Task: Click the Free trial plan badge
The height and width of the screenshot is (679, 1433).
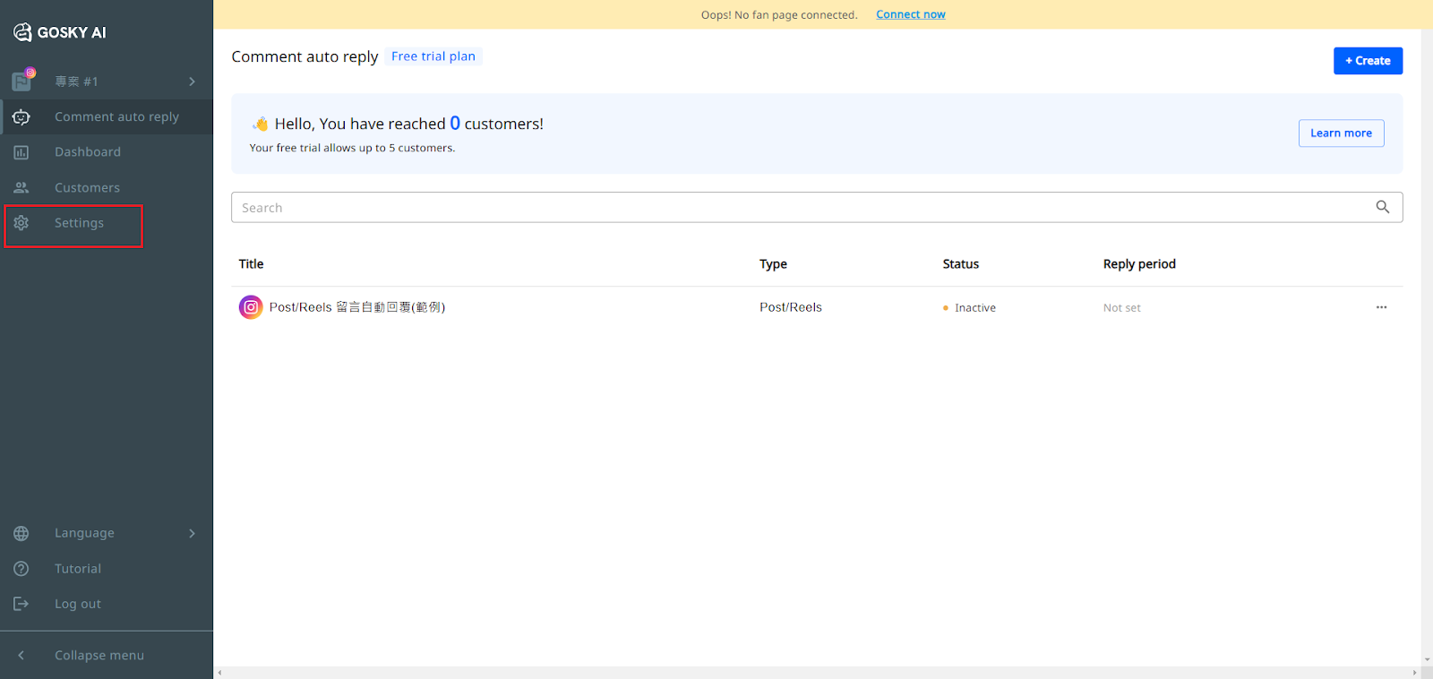Action: tap(433, 56)
